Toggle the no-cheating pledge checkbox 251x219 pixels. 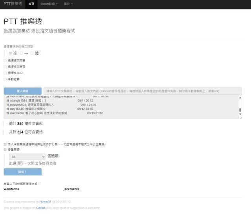[5, 144]
